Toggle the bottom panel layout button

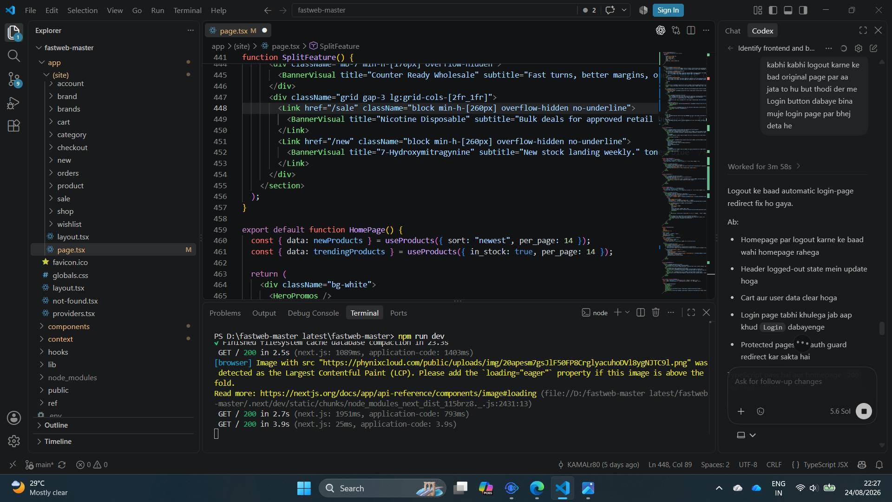[x=788, y=10]
